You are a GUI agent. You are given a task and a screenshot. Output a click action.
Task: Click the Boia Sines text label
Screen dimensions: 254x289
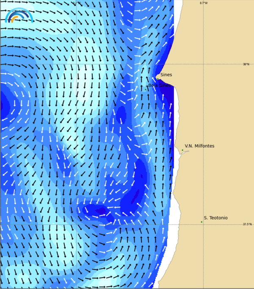click(160, 85)
